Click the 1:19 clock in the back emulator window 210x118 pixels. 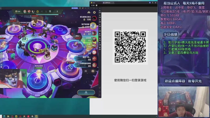click(x=93, y=5)
